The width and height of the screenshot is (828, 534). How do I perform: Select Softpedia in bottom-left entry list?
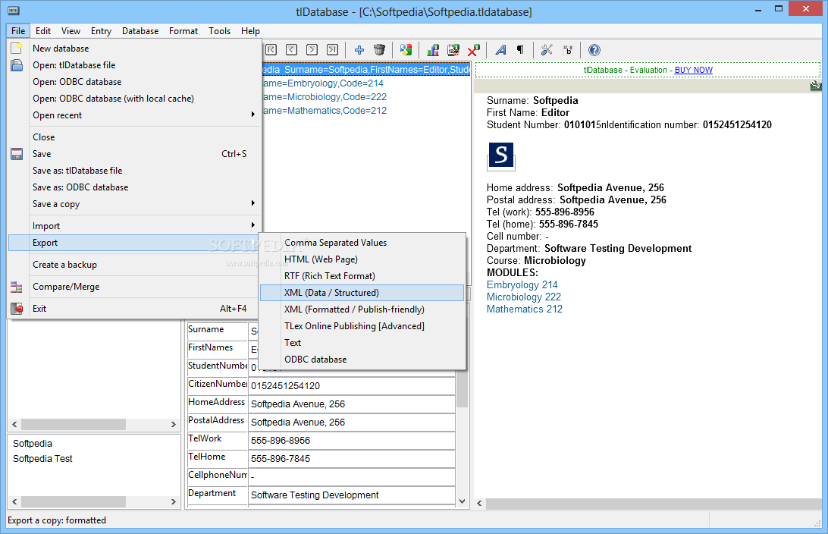(x=33, y=444)
